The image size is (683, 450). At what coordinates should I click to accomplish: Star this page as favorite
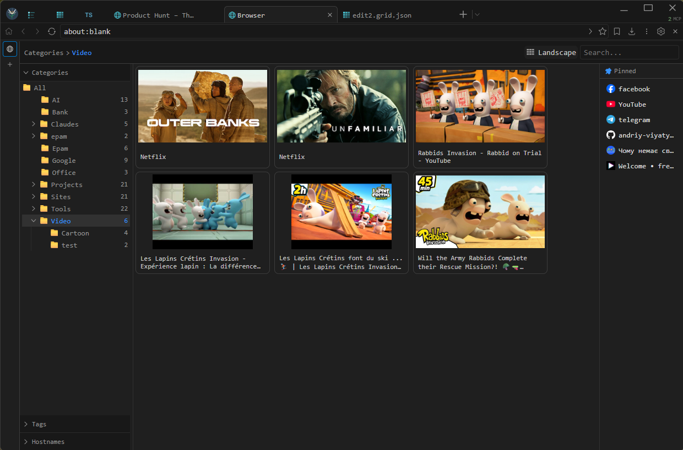click(603, 31)
